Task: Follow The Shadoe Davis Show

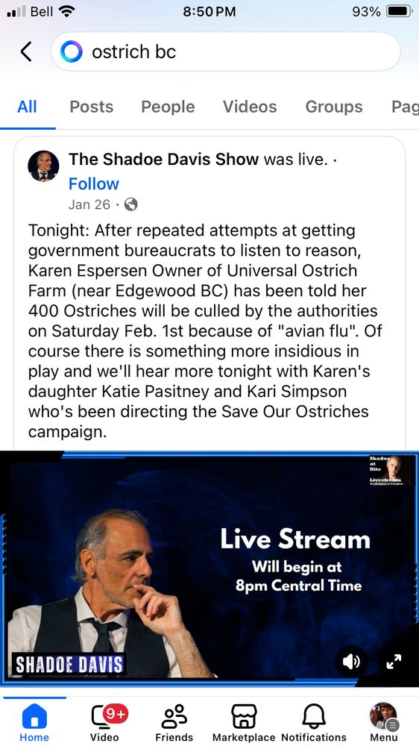Action: 94,184
